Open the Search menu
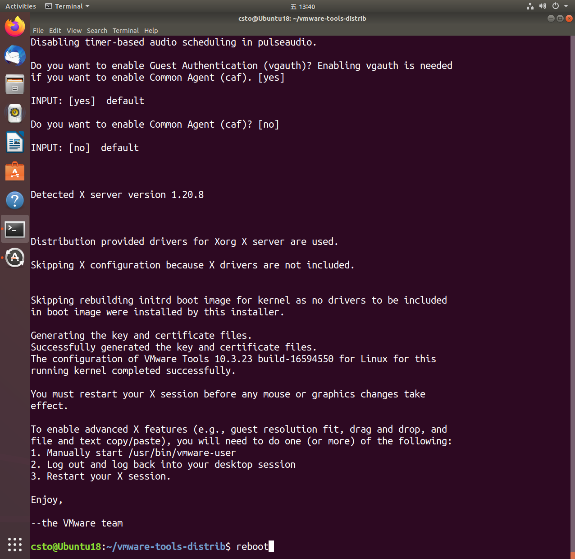 click(97, 31)
